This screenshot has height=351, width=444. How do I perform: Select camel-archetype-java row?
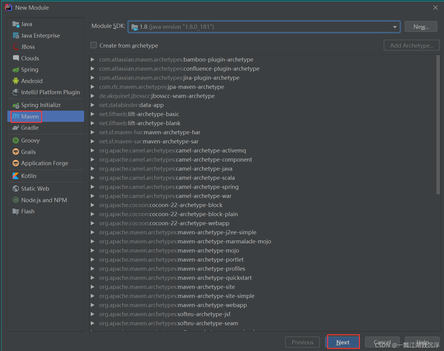(263, 169)
